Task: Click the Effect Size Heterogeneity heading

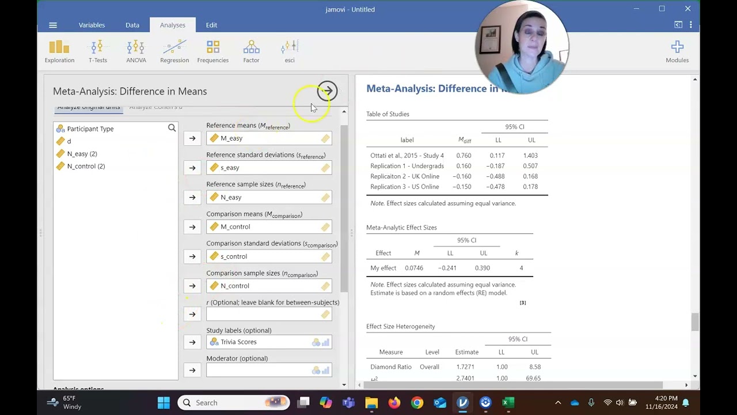Action: click(x=401, y=326)
